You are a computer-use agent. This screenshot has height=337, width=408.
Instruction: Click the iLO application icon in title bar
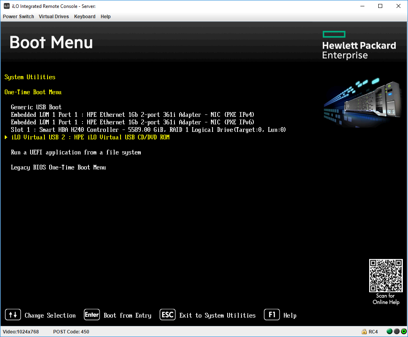coord(7,6)
